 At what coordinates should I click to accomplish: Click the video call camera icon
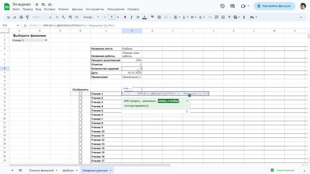coord(243,6)
